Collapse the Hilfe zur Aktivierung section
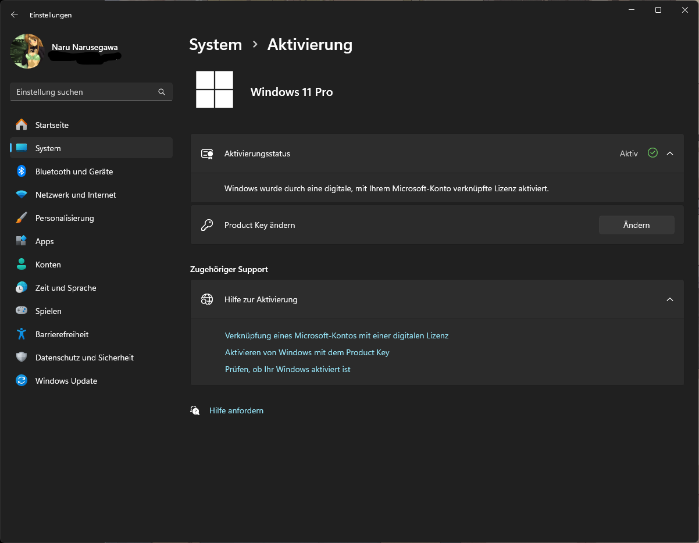This screenshot has width=699, height=543. [670, 299]
